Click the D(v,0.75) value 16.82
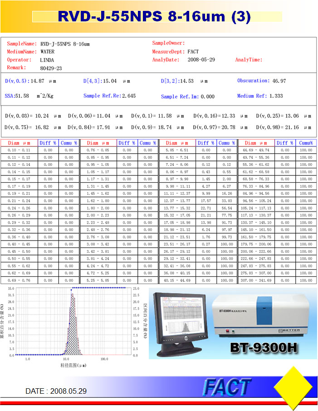318x411 pixels. coord(42,127)
